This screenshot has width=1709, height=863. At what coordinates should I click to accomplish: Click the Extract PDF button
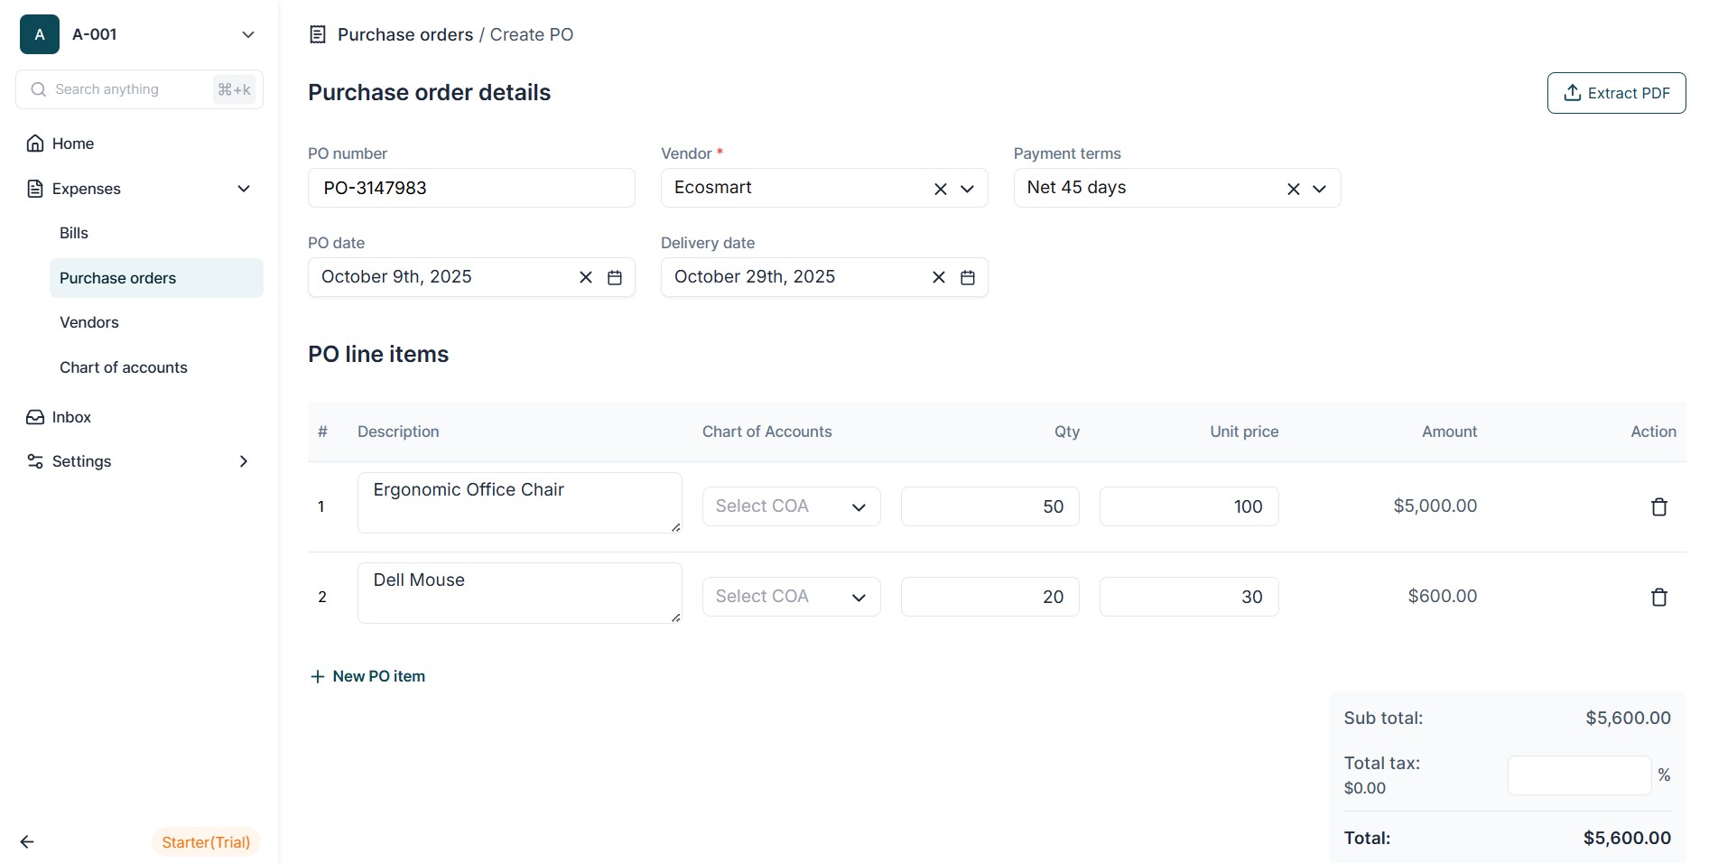pyautogui.click(x=1616, y=93)
